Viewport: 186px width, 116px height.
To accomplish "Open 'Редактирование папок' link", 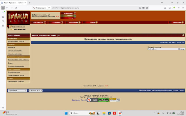I will pyautogui.click(x=16, y=75).
